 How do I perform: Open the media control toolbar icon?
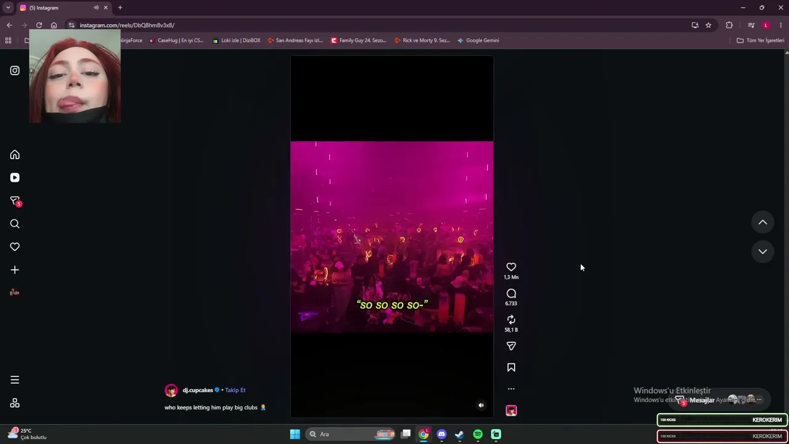pyautogui.click(x=751, y=25)
